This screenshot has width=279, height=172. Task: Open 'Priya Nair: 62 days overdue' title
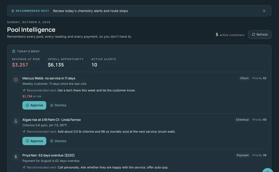click(x=48, y=155)
